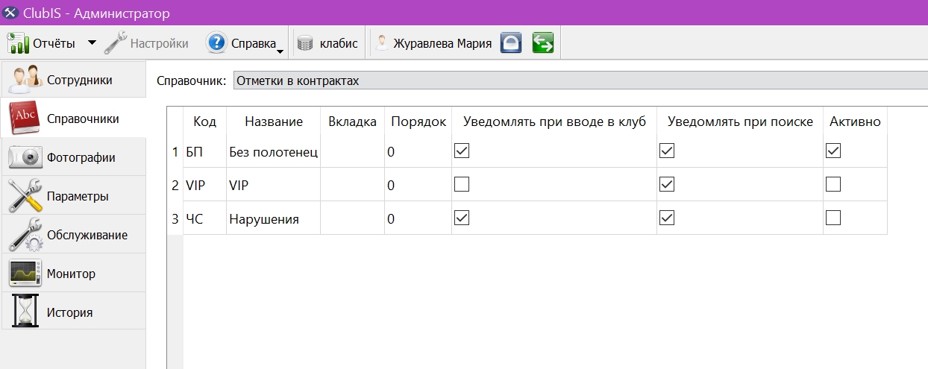Image resolution: width=928 pixels, height=369 pixels.
Task: Open the Сотрудники section
Action: click(73, 80)
